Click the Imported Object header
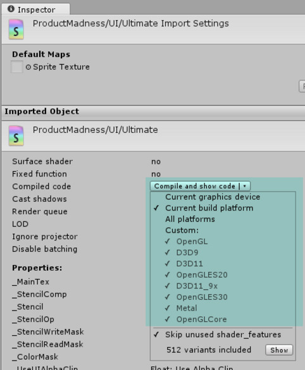 (42, 111)
